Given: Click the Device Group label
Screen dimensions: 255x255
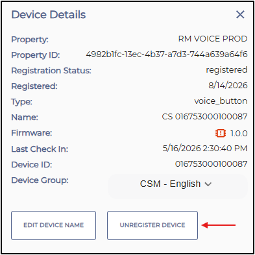Looking at the screenshot, I should click(40, 180).
